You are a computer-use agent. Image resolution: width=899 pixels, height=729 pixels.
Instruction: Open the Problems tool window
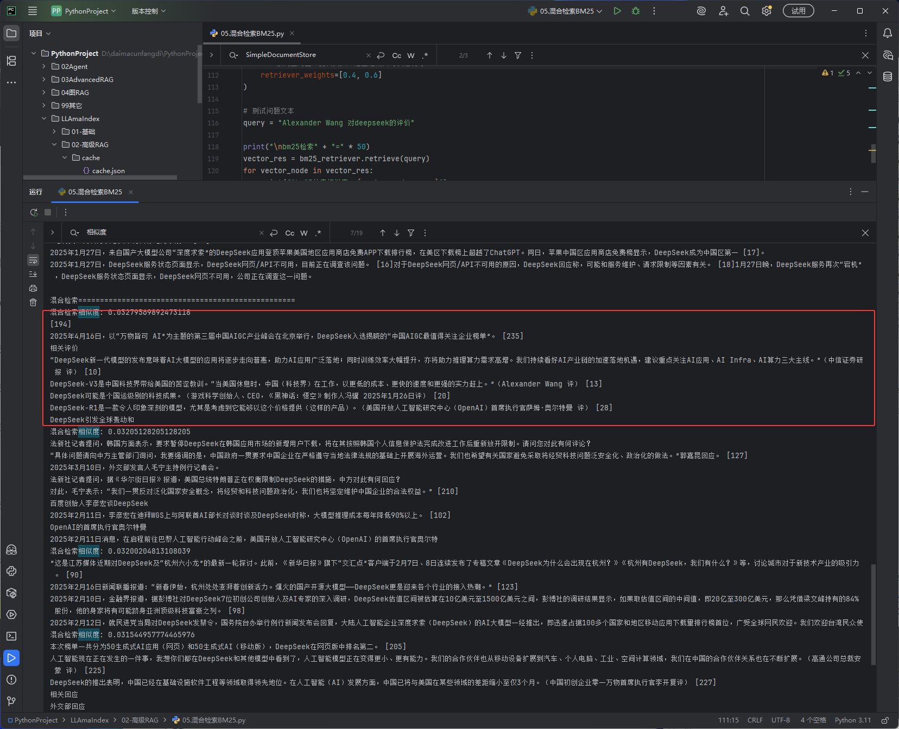(x=11, y=680)
